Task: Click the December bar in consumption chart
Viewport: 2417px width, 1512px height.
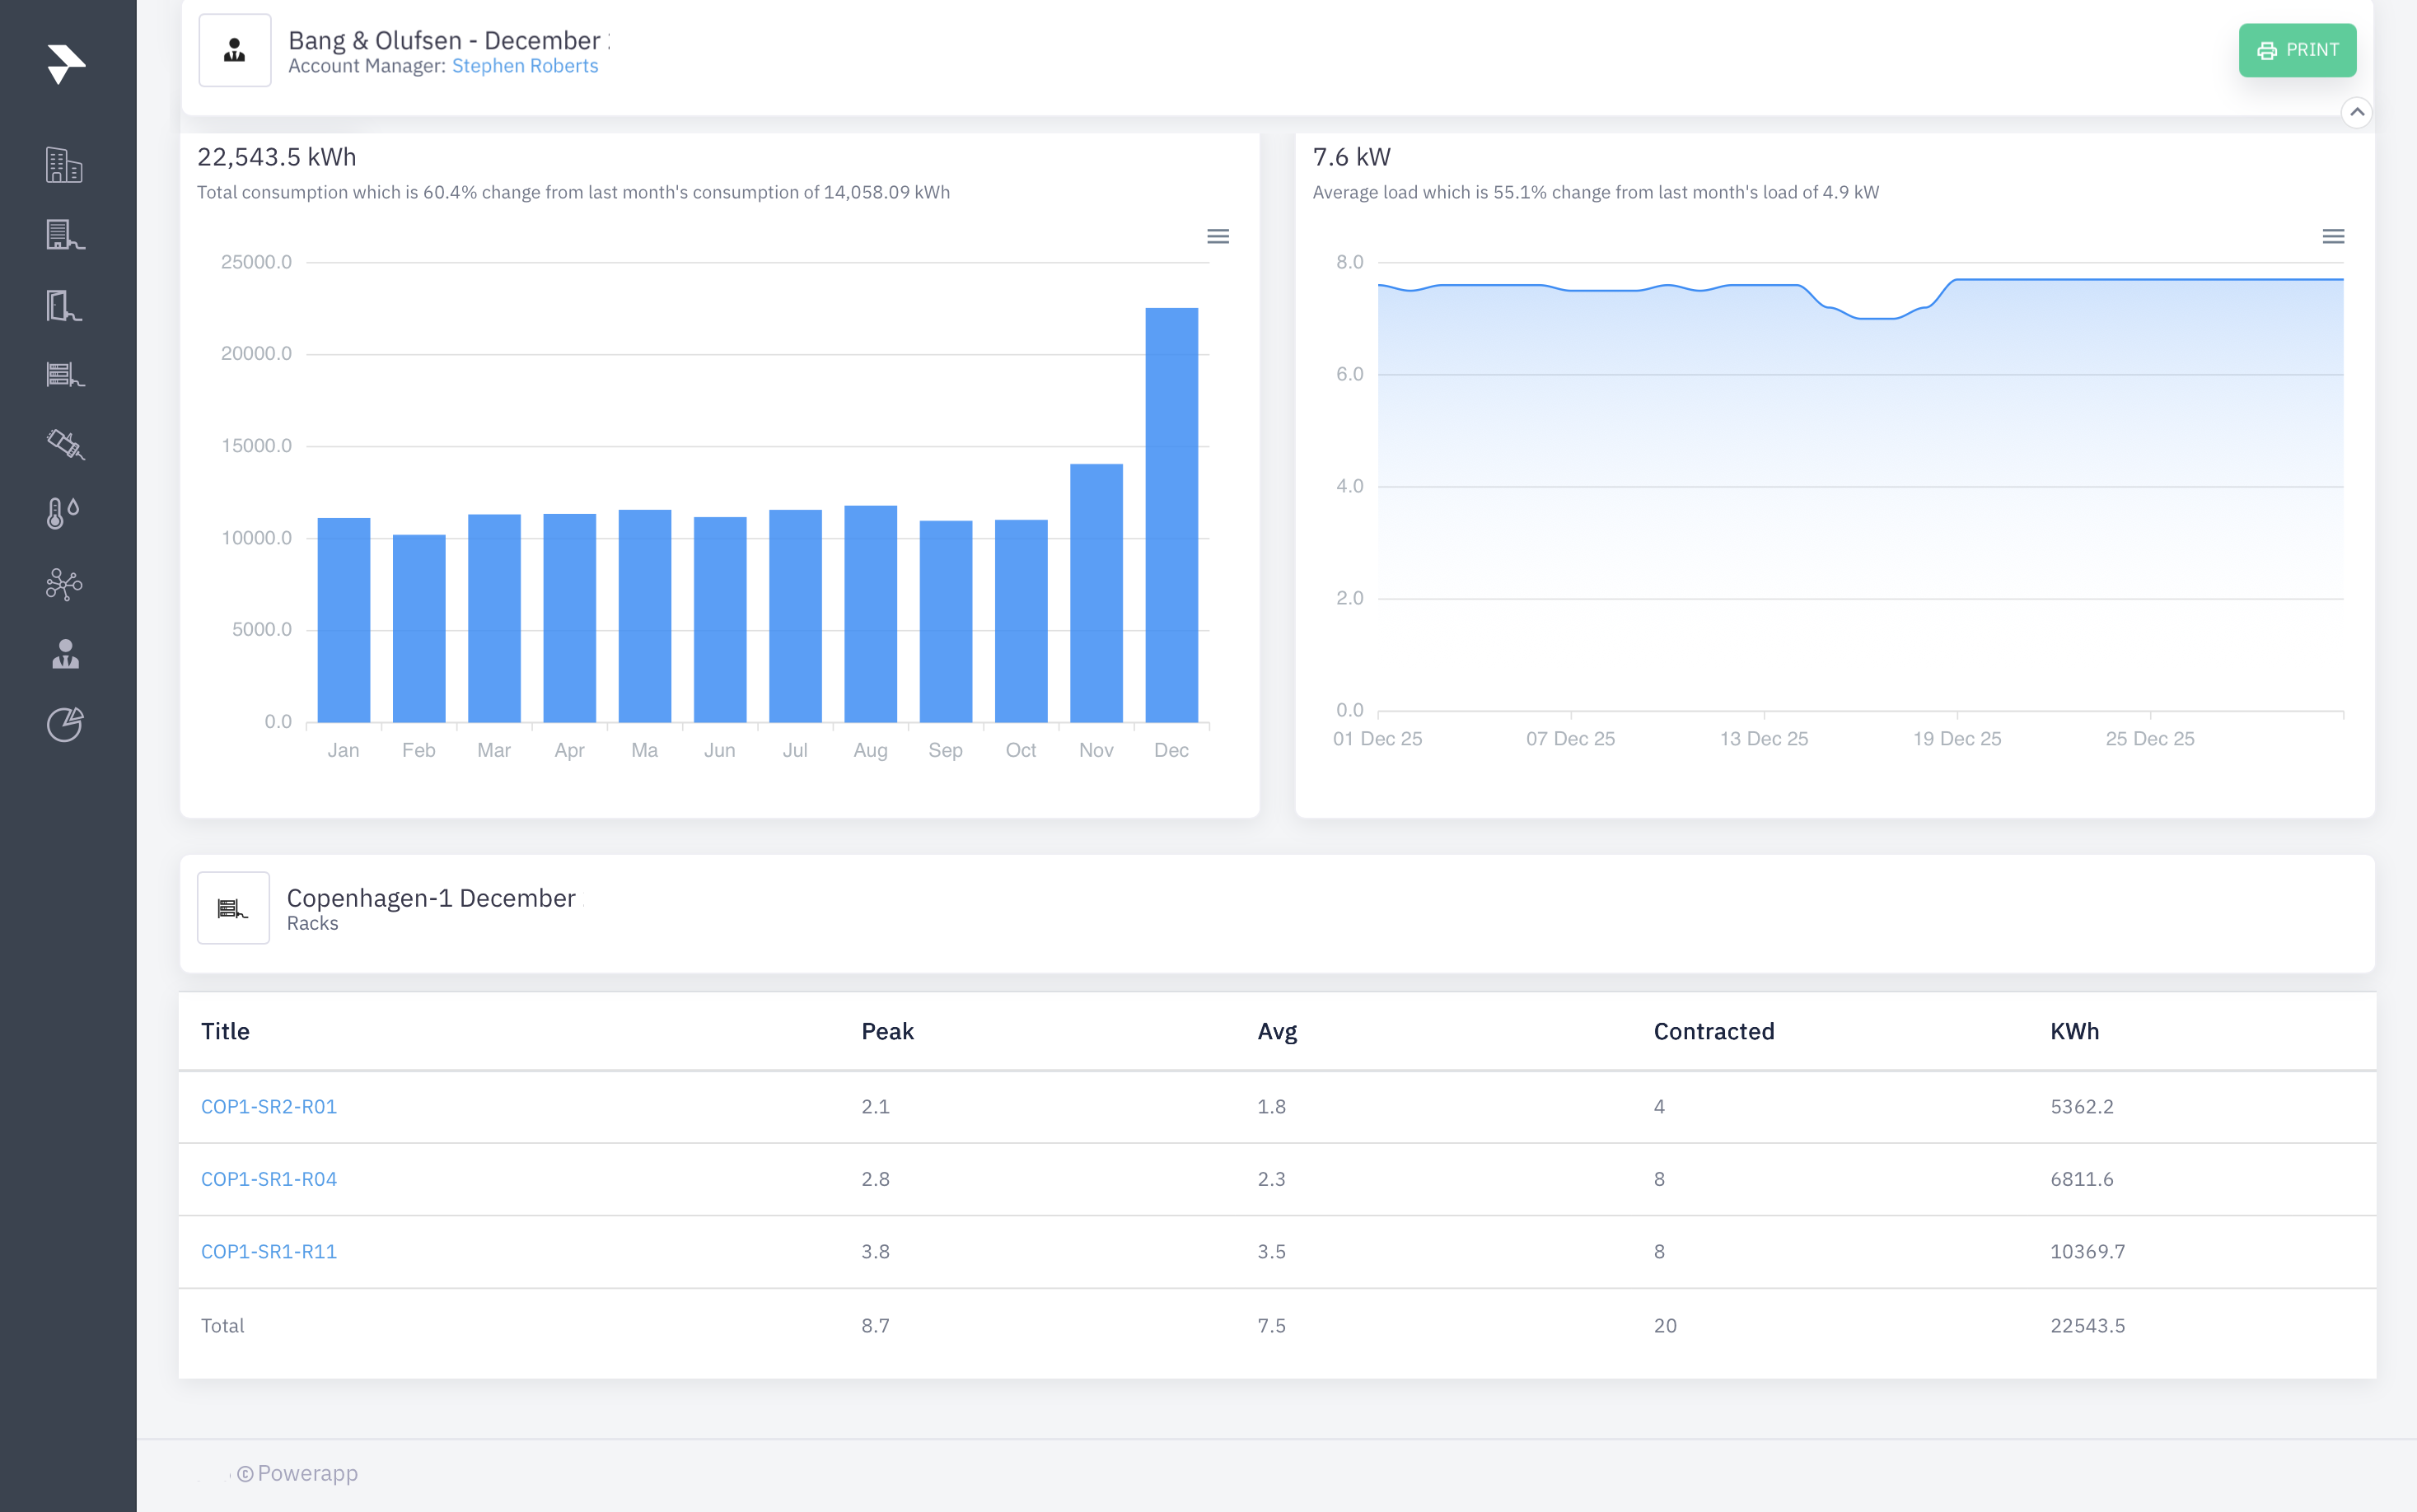Action: 1171,515
